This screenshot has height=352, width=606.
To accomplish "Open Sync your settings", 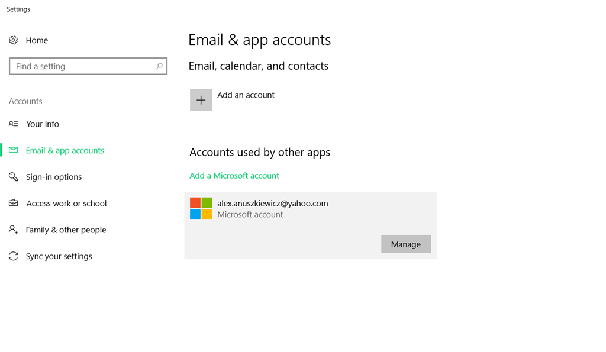I will [59, 256].
